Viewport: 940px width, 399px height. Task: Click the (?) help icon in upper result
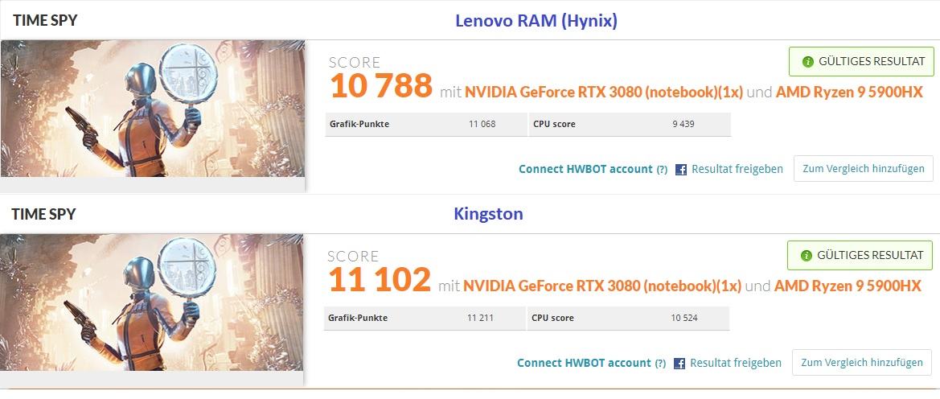click(x=662, y=170)
